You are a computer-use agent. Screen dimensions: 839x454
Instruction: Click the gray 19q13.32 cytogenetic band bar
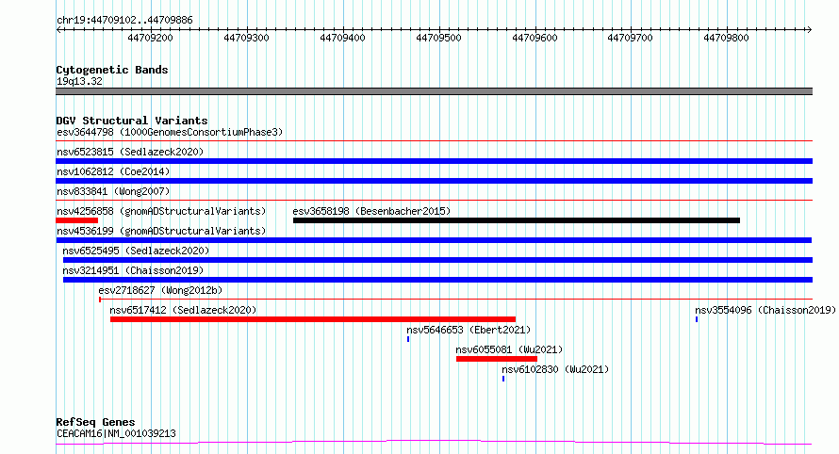point(434,91)
